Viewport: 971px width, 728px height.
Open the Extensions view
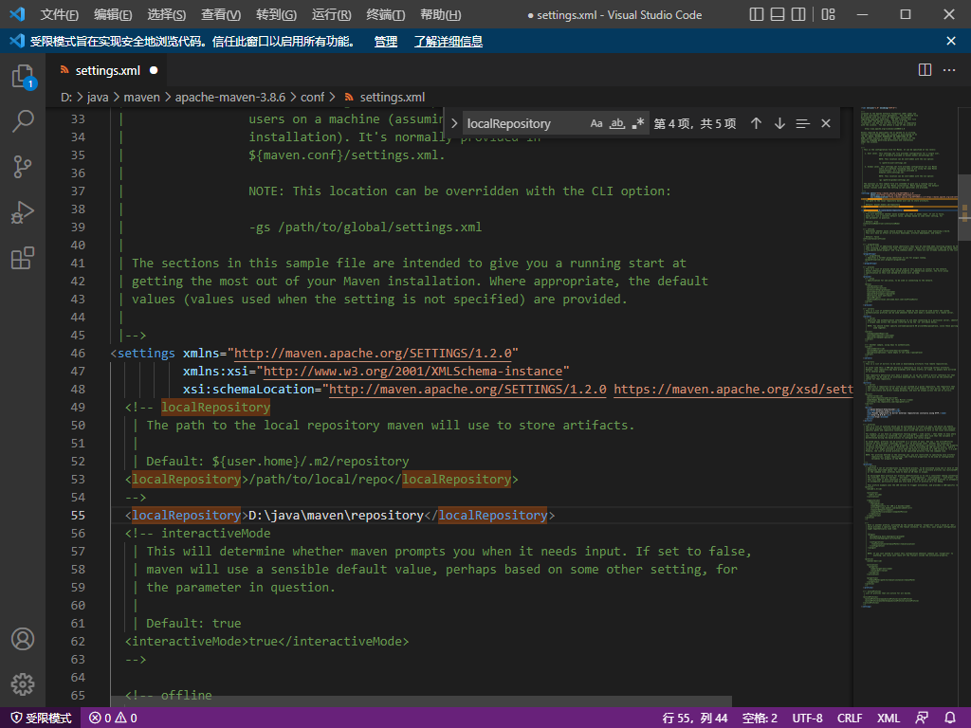point(23,258)
